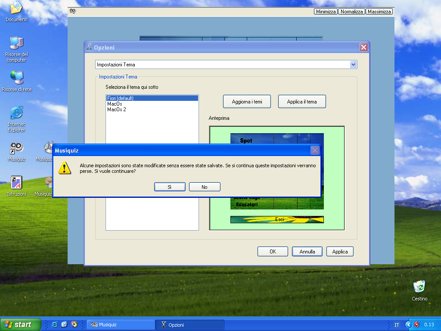Image resolution: width=441 pixels, height=331 pixels.
Task: Open the IT language bar selector
Action: [x=397, y=325]
